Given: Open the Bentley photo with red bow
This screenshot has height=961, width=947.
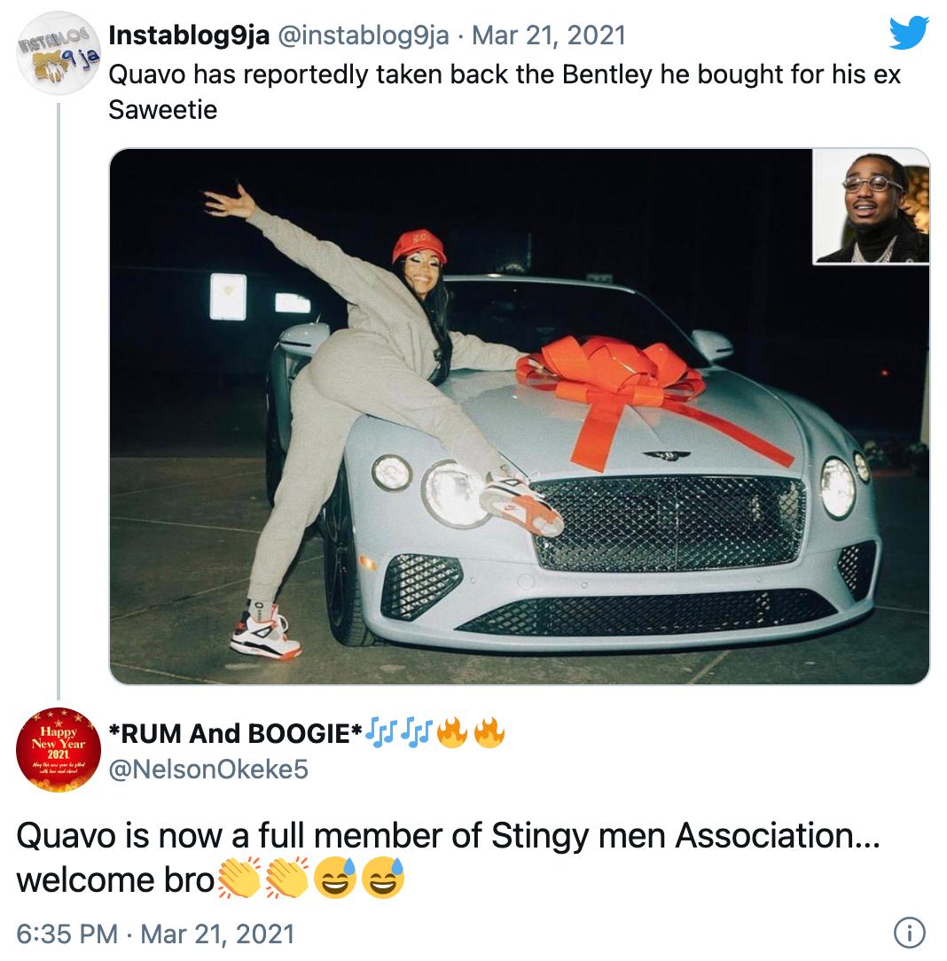Looking at the screenshot, I should (519, 416).
